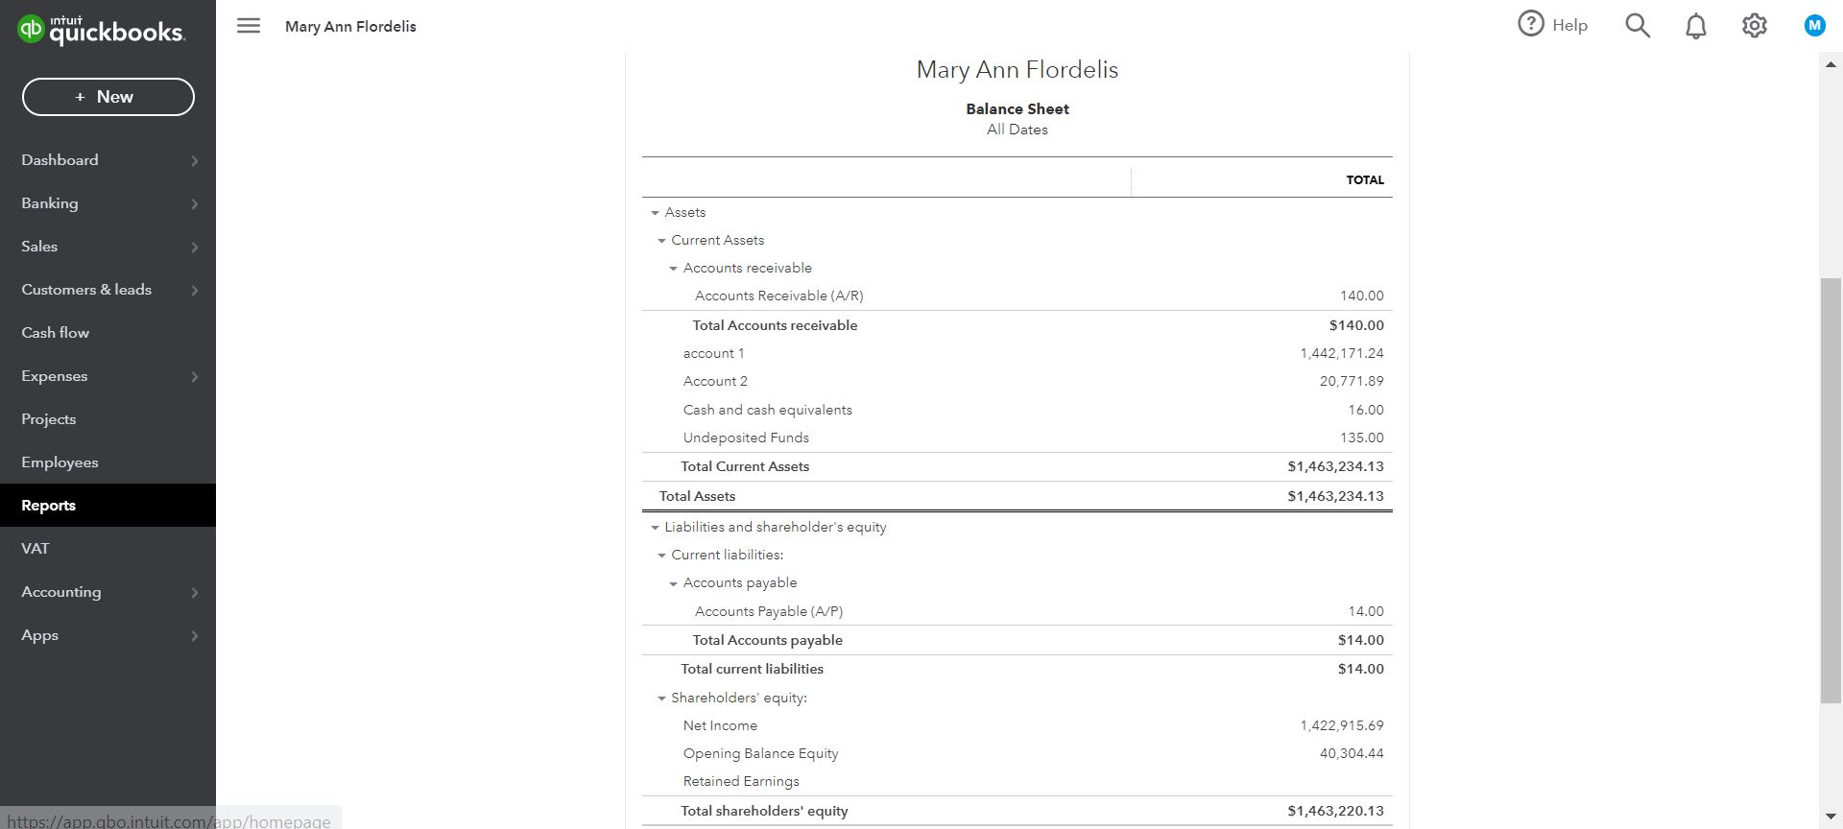1843x829 pixels.
Task: Collapse the Assets section
Action: click(x=656, y=213)
